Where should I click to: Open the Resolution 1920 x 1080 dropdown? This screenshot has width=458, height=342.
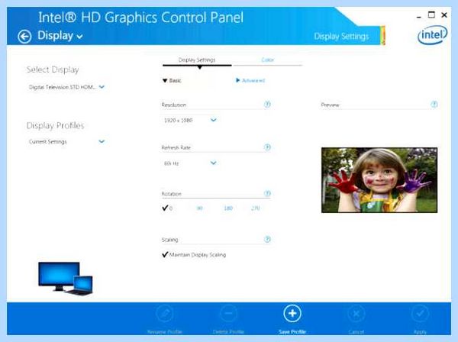(x=190, y=120)
